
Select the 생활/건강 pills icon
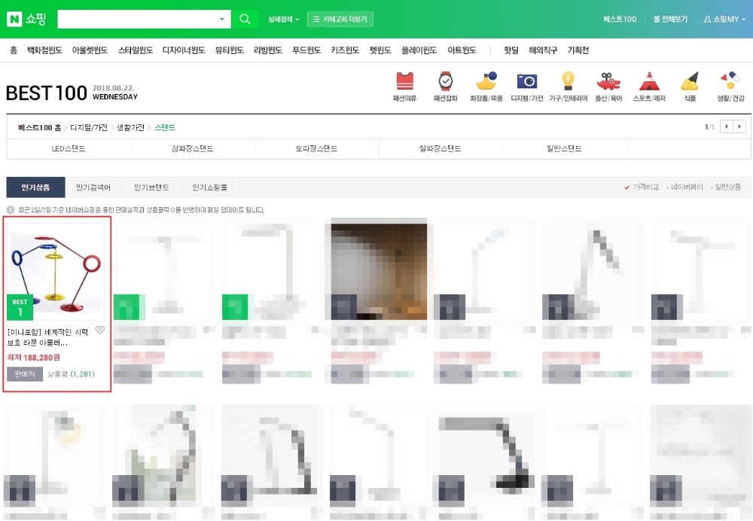(730, 81)
